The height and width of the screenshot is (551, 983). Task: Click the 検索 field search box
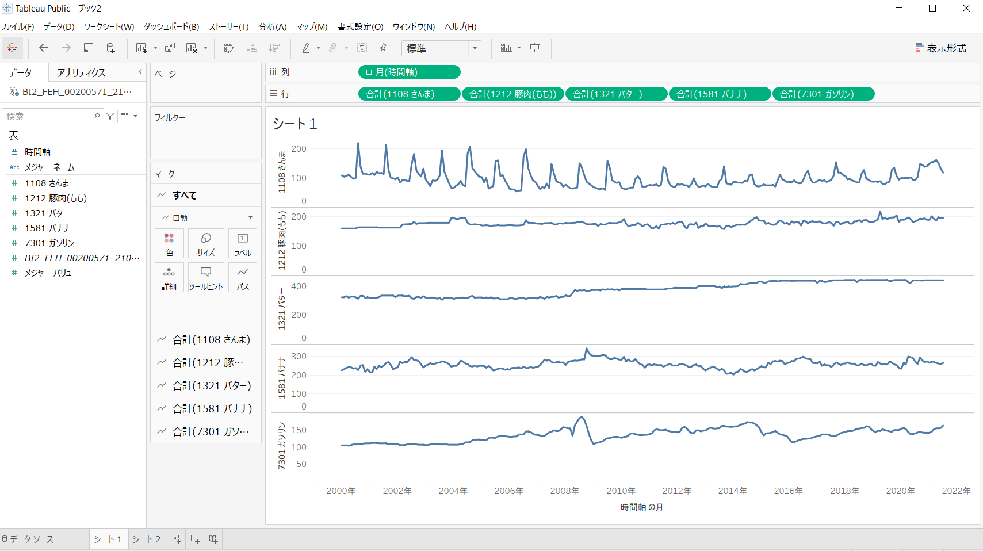pos(53,116)
